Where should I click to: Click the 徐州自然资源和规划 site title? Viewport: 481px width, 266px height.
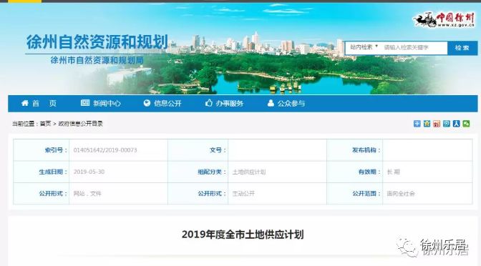coord(97,42)
